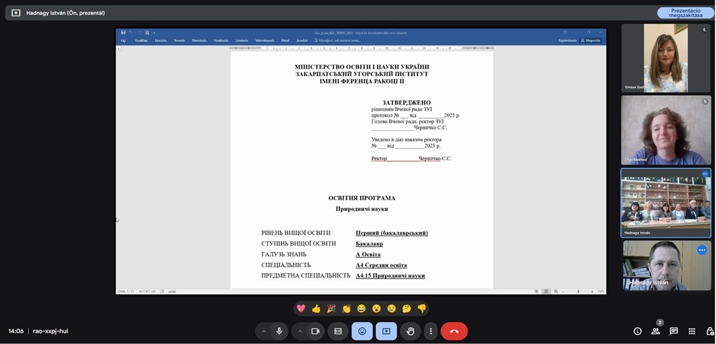The width and height of the screenshot is (716, 344).
Task: Open meeting details info icon
Action: 637,331
